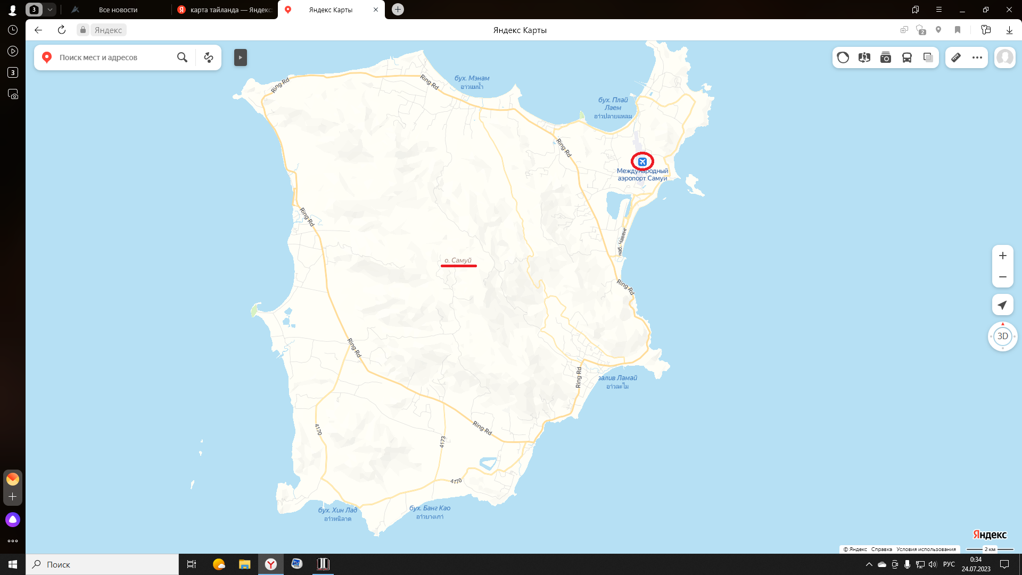The height and width of the screenshot is (575, 1022).
Task: Open map photos layer icon
Action: click(886, 57)
